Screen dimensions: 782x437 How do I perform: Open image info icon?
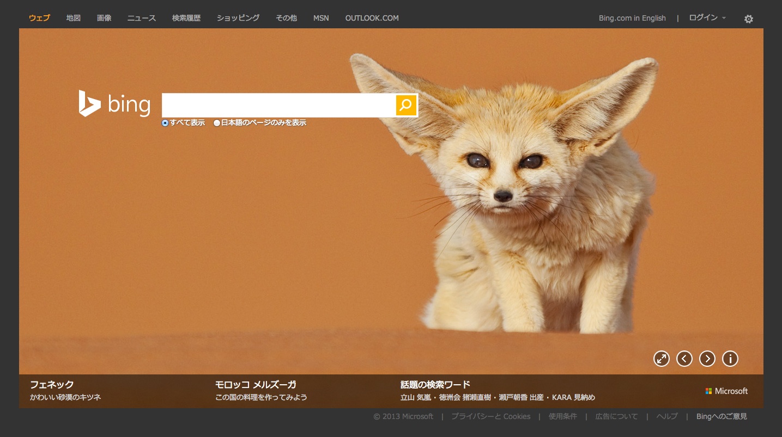(730, 359)
